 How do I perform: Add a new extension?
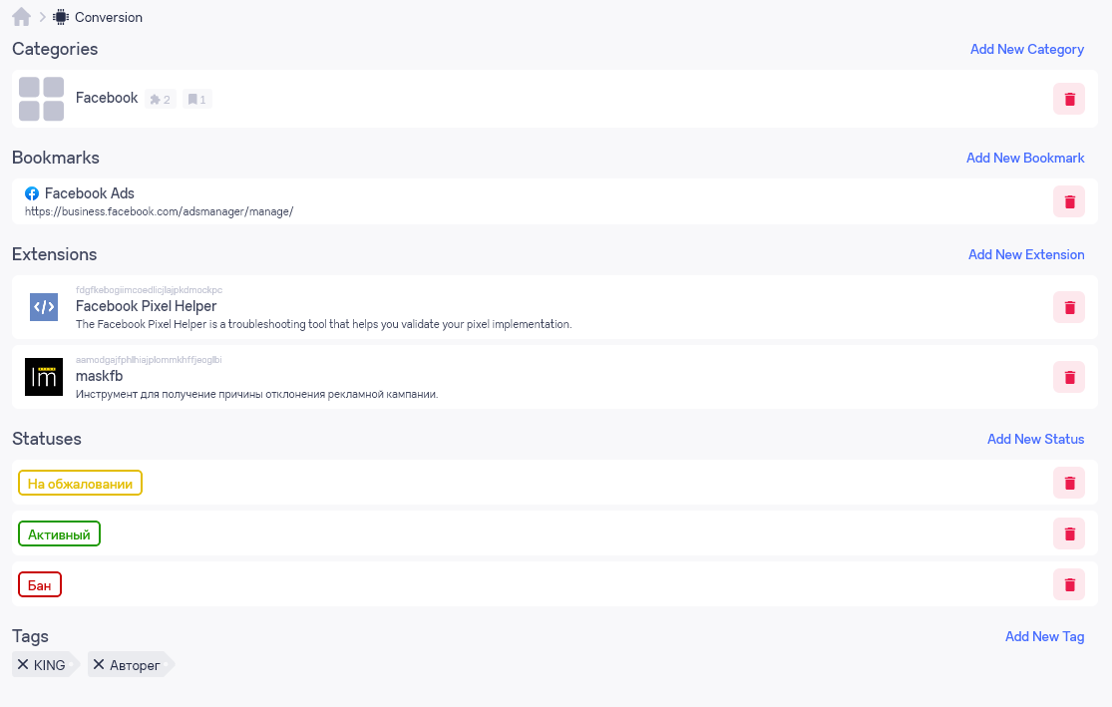tap(1026, 254)
